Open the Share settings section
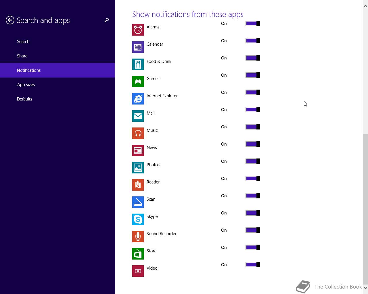Screen dimensions: 368x294 tap(57, 56)
